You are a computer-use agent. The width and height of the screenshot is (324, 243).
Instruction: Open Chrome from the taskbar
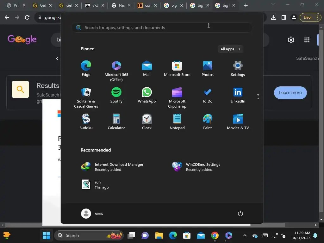pos(215,235)
